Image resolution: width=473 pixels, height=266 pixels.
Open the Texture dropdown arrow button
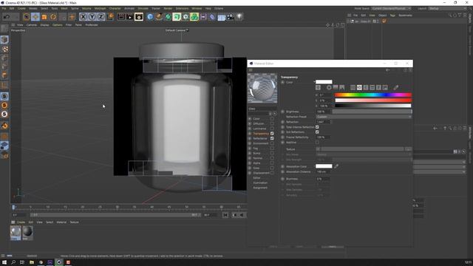point(318,149)
